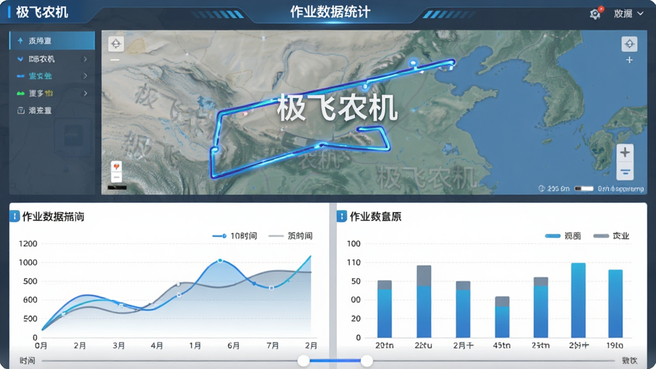This screenshot has width=656, height=369.
Task: Click the 6月 x-axis label
Action: (233, 345)
